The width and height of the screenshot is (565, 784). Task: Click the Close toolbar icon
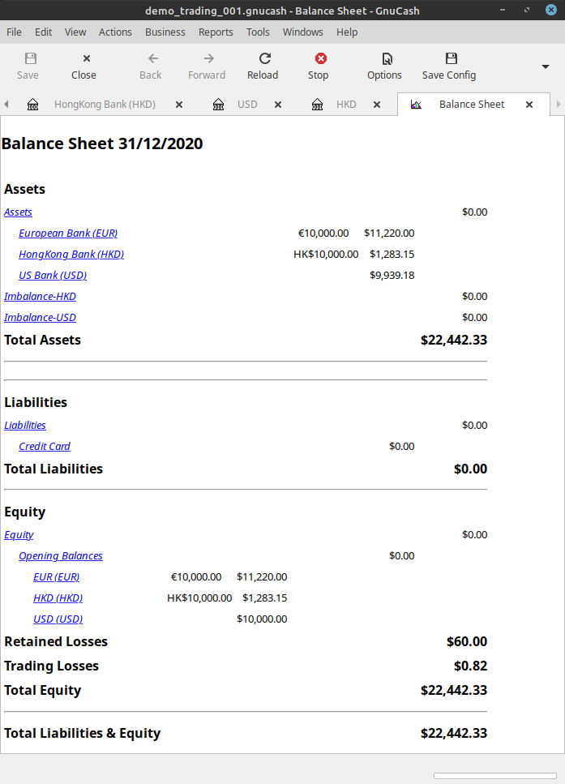(x=86, y=58)
